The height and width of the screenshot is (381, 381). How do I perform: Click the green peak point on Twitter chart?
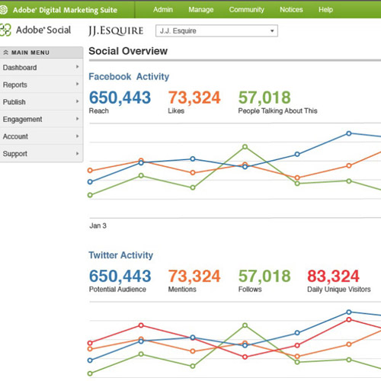pos(245,325)
